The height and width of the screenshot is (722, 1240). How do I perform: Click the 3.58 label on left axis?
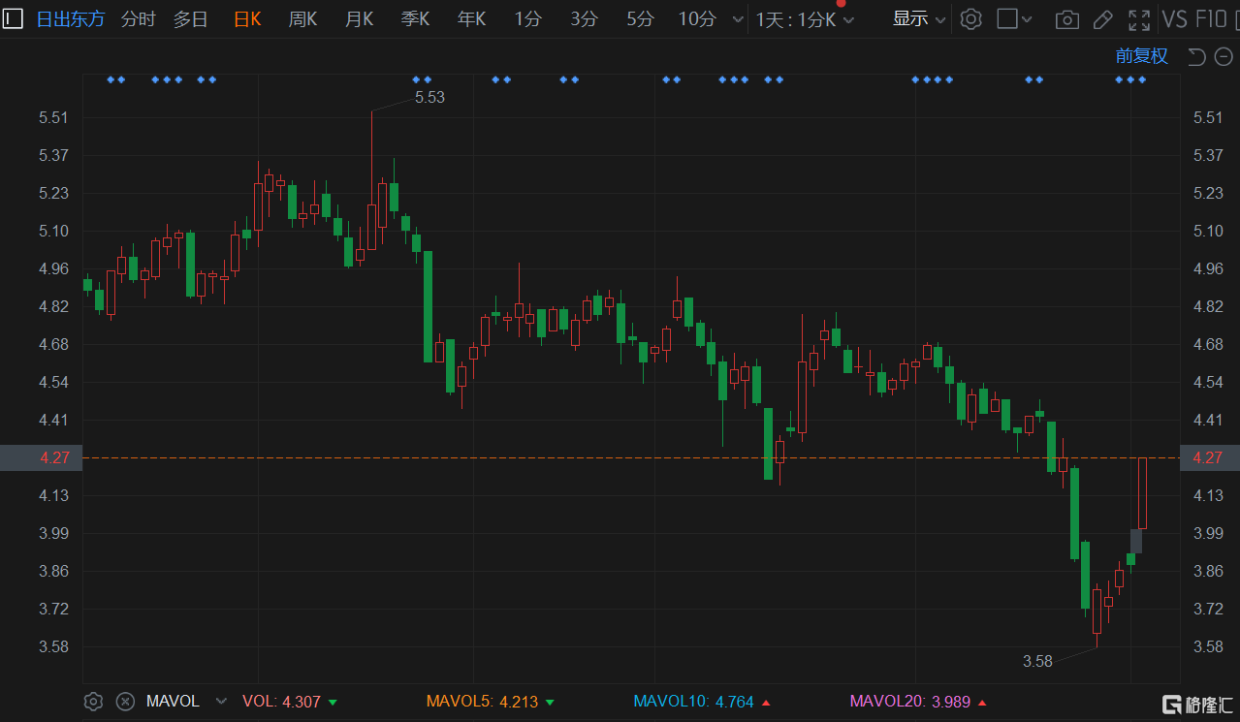[53, 646]
